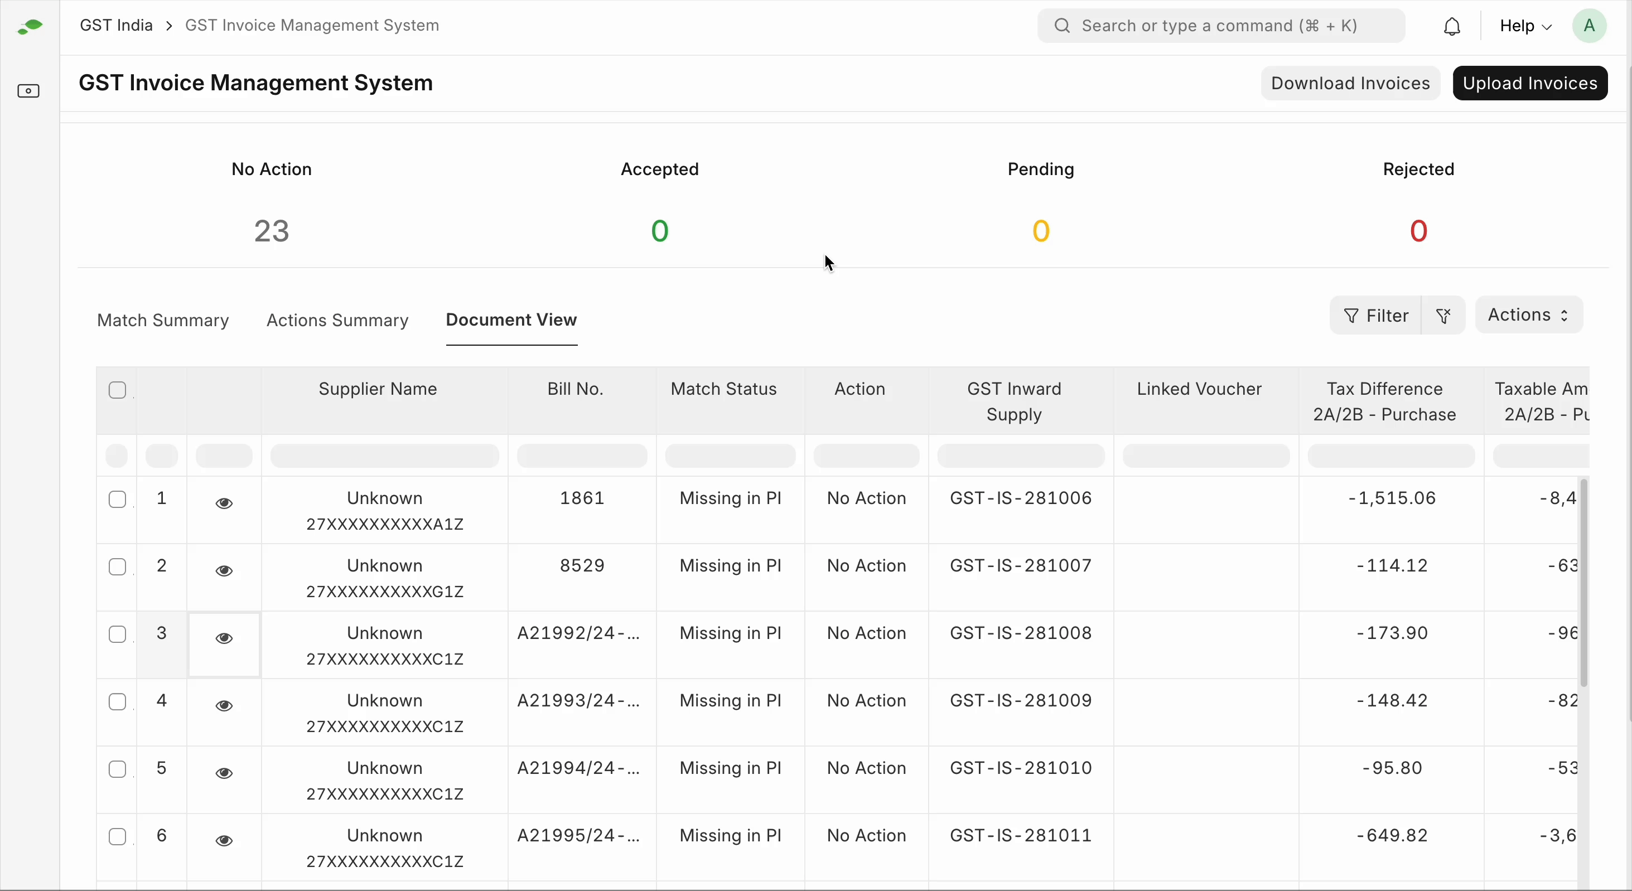
Task: Check the box for row 5
Action: click(117, 769)
